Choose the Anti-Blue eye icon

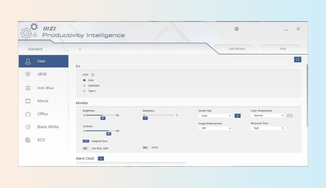click(x=28, y=88)
